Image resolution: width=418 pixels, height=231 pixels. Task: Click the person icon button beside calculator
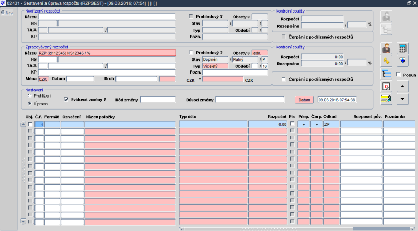(x=387, y=48)
